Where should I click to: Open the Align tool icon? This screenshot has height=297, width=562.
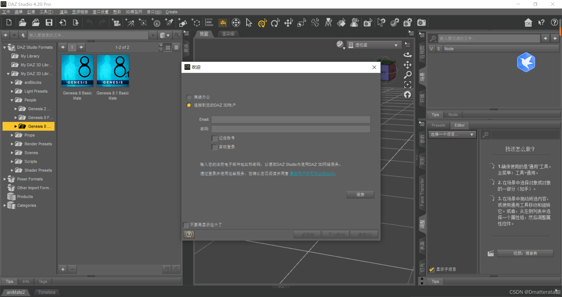coord(209,23)
